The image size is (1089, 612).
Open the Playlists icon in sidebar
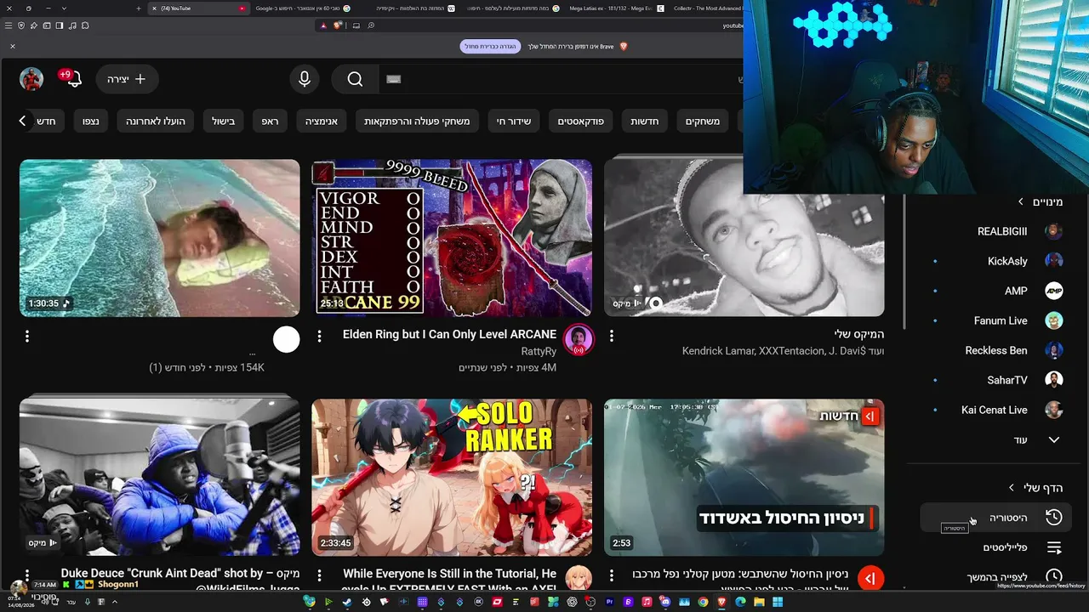coord(1053,547)
